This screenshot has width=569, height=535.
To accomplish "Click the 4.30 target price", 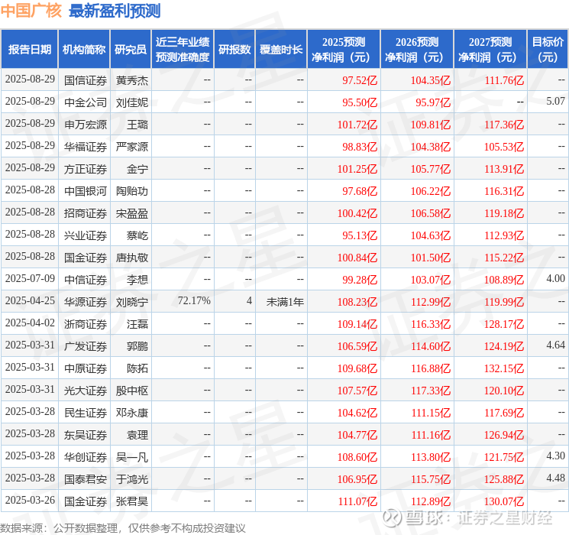I will pyautogui.click(x=555, y=456).
